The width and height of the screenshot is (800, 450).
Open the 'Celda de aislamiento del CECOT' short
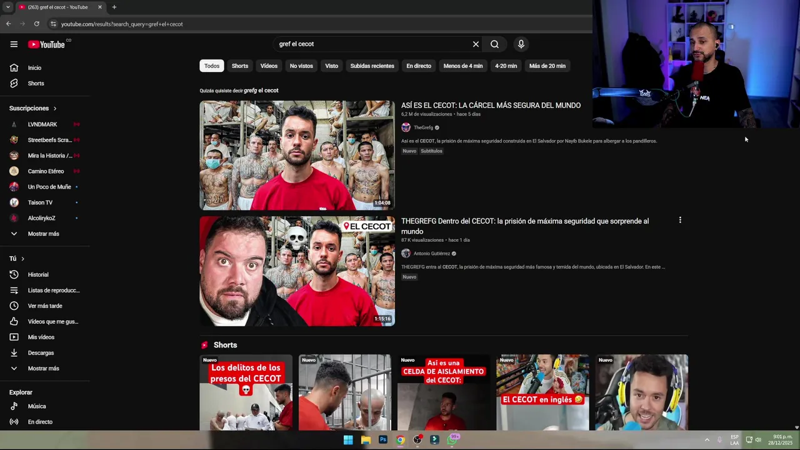pos(444,392)
